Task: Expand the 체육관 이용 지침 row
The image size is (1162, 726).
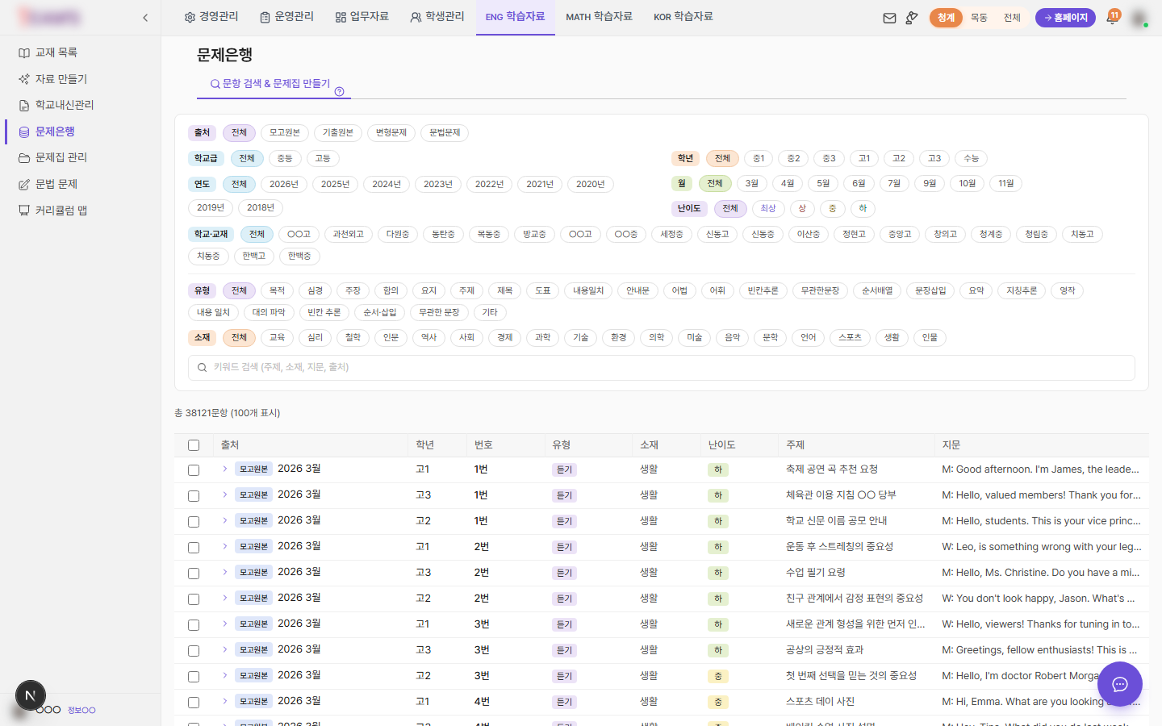Action: click(224, 494)
